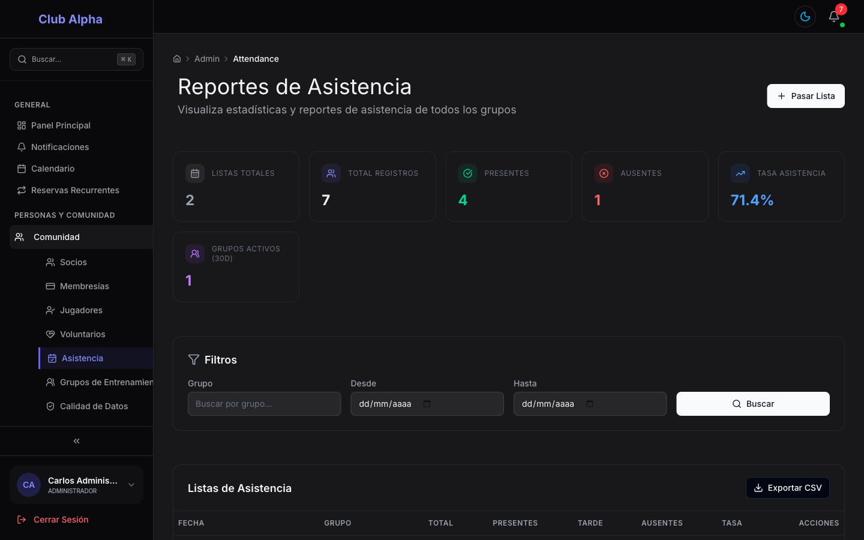Click the Membresías card icon
Screen dimensions: 864x540
click(50, 286)
